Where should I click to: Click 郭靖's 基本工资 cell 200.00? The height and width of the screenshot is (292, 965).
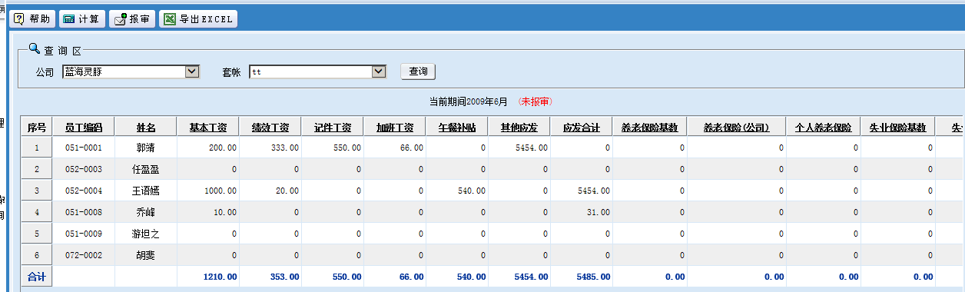point(208,147)
